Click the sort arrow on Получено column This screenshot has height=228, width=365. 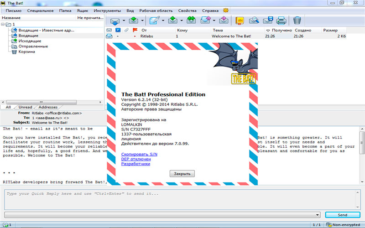(x=268, y=31)
